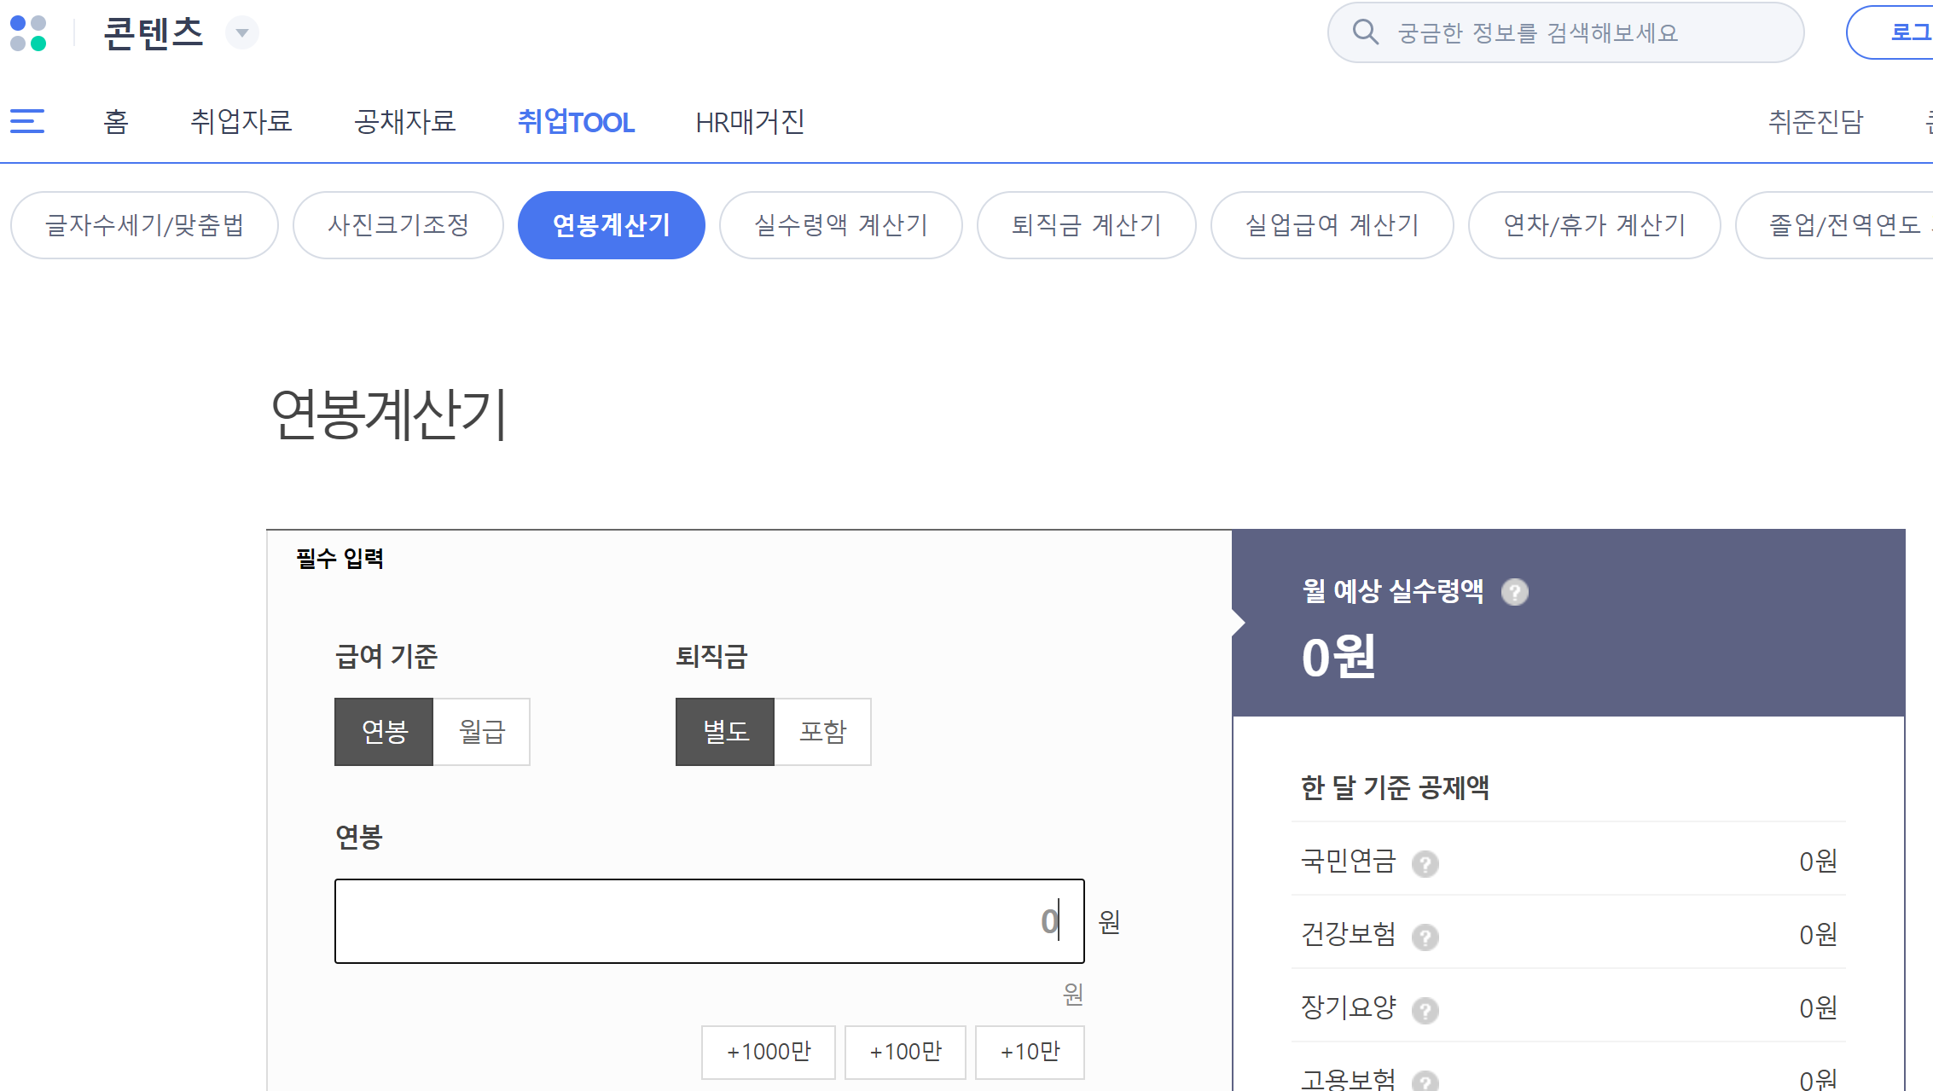Viewport: 1933px width, 1091px height.
Task: Expand the 콘텐츠 dropdown arrow
Action: 242,33
